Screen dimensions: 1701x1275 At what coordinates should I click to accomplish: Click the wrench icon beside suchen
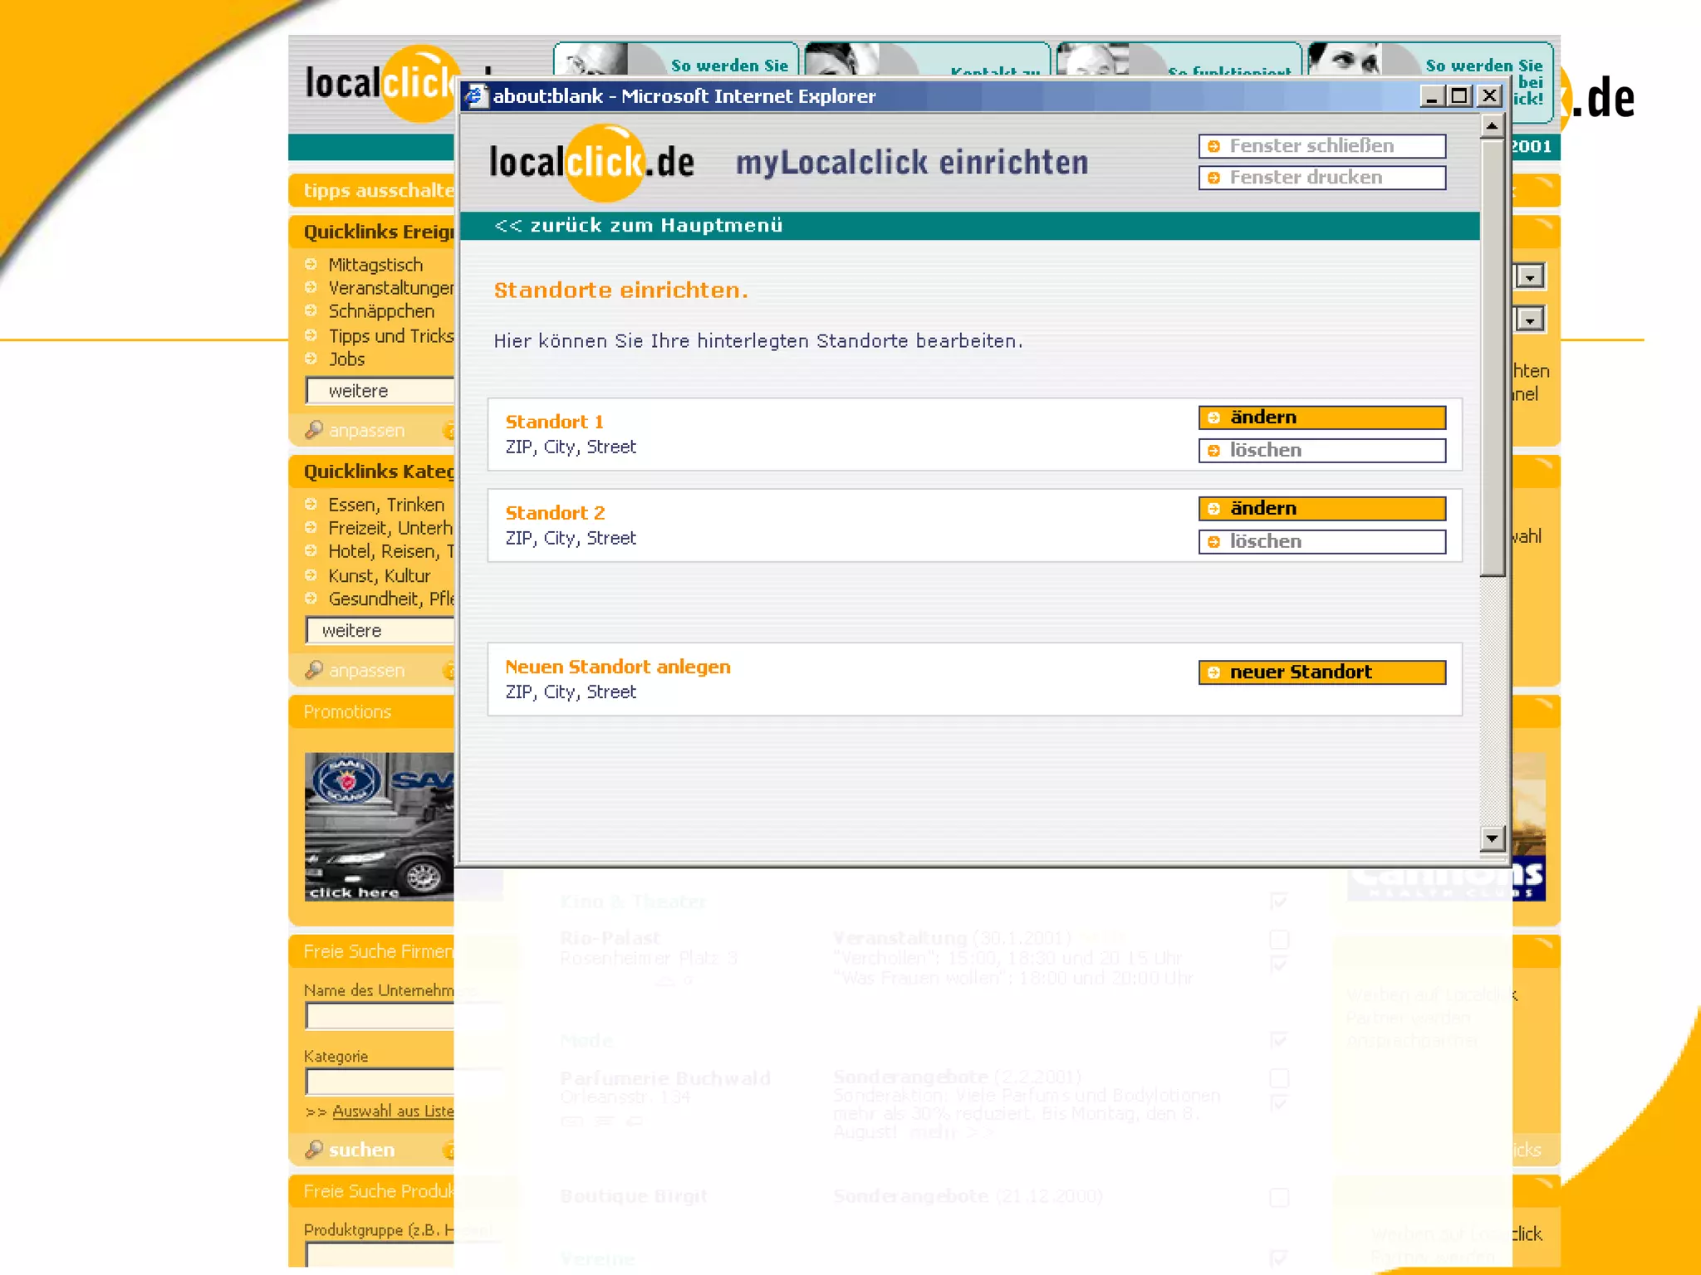[x=314, y=1150]
